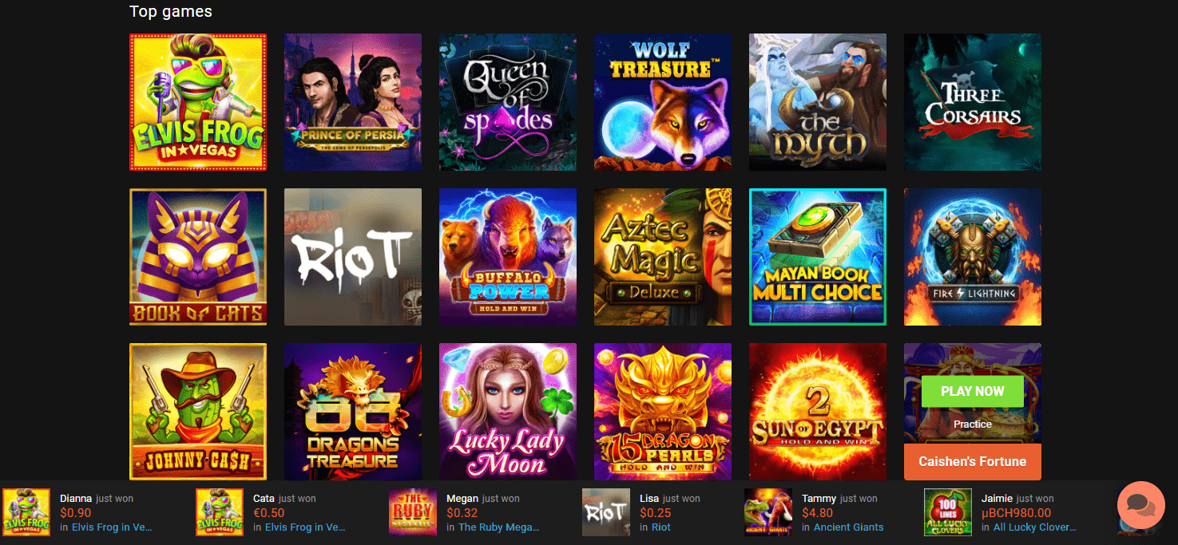Open the Caishen's Fortune title label
This screenshot has height=545, width=1178.
click(x=972, y=461)
